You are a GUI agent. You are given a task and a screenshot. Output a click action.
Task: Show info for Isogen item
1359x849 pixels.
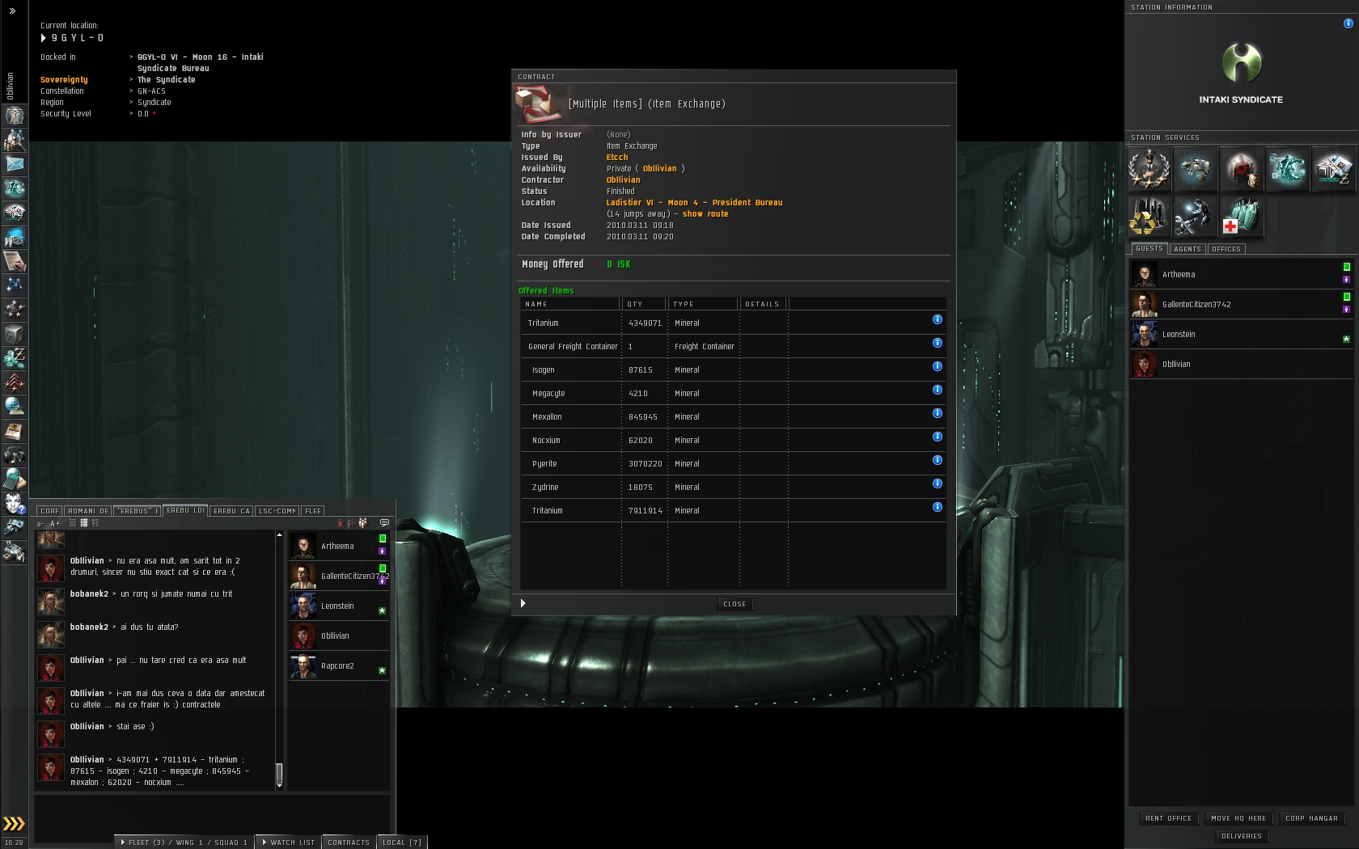pyautogui.click(x=937, y=366)
